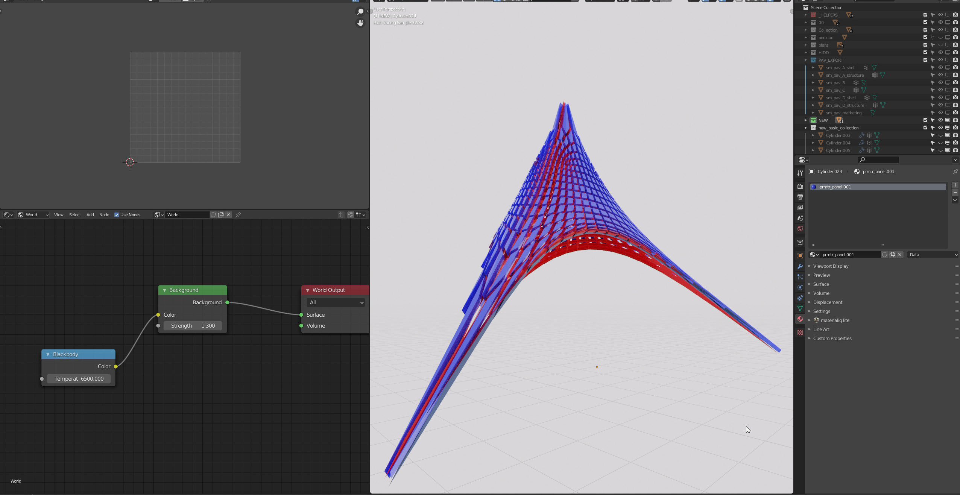
Task: Open the Select menu in the node editor
Action: (x=75, y=215)
